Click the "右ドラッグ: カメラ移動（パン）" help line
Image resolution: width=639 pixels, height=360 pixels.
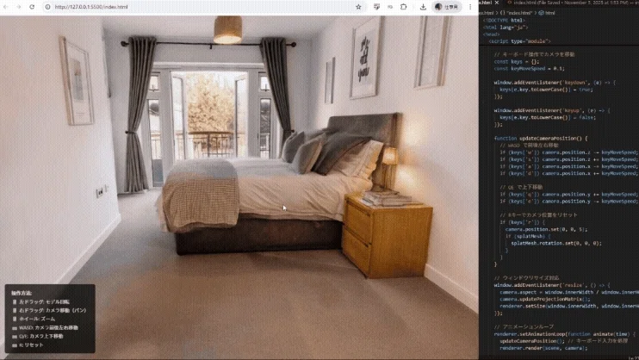[x=53, y=311]
